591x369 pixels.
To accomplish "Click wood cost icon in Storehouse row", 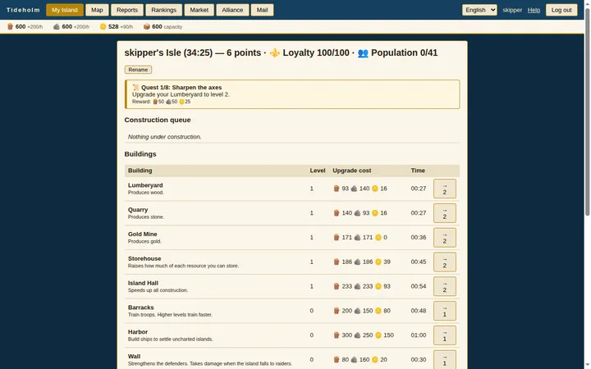I will click(x=337, y=262).
